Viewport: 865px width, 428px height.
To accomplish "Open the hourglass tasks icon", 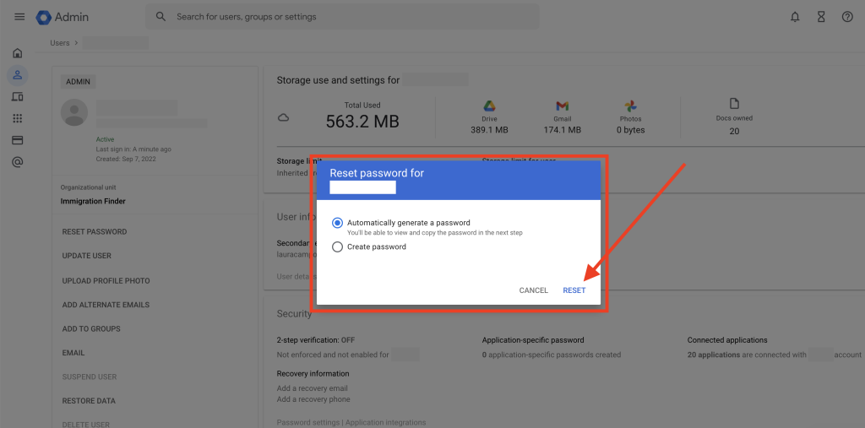I will 821,17.
